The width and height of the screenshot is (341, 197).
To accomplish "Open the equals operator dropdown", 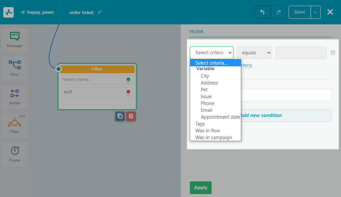I will pos(254,53).
